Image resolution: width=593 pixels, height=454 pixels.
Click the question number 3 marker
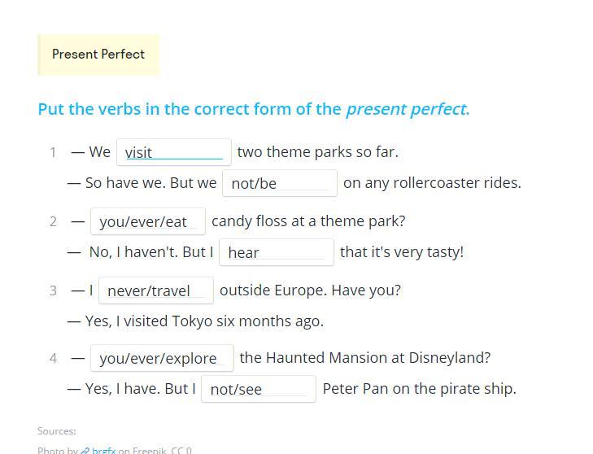[x=53, y=290]
